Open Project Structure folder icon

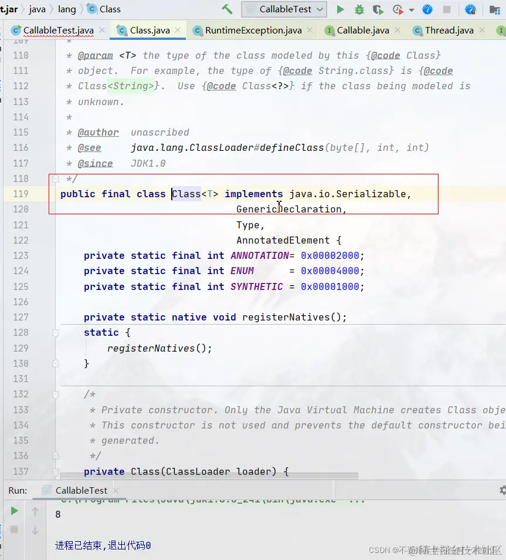[495, 9]
